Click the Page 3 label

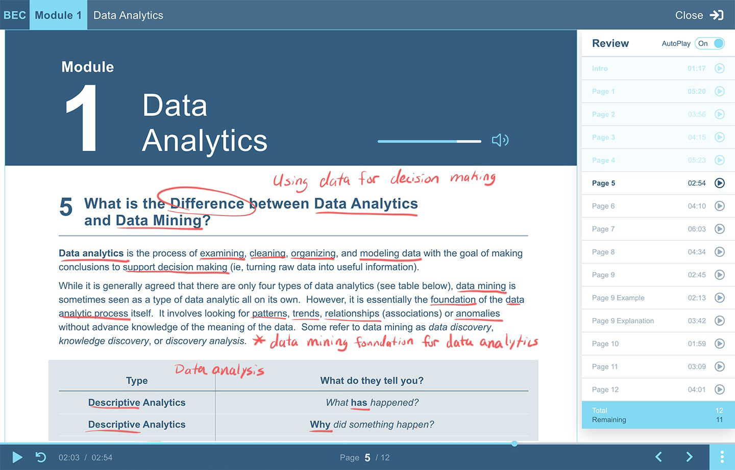pyautogui.click(x=603, y=137)
